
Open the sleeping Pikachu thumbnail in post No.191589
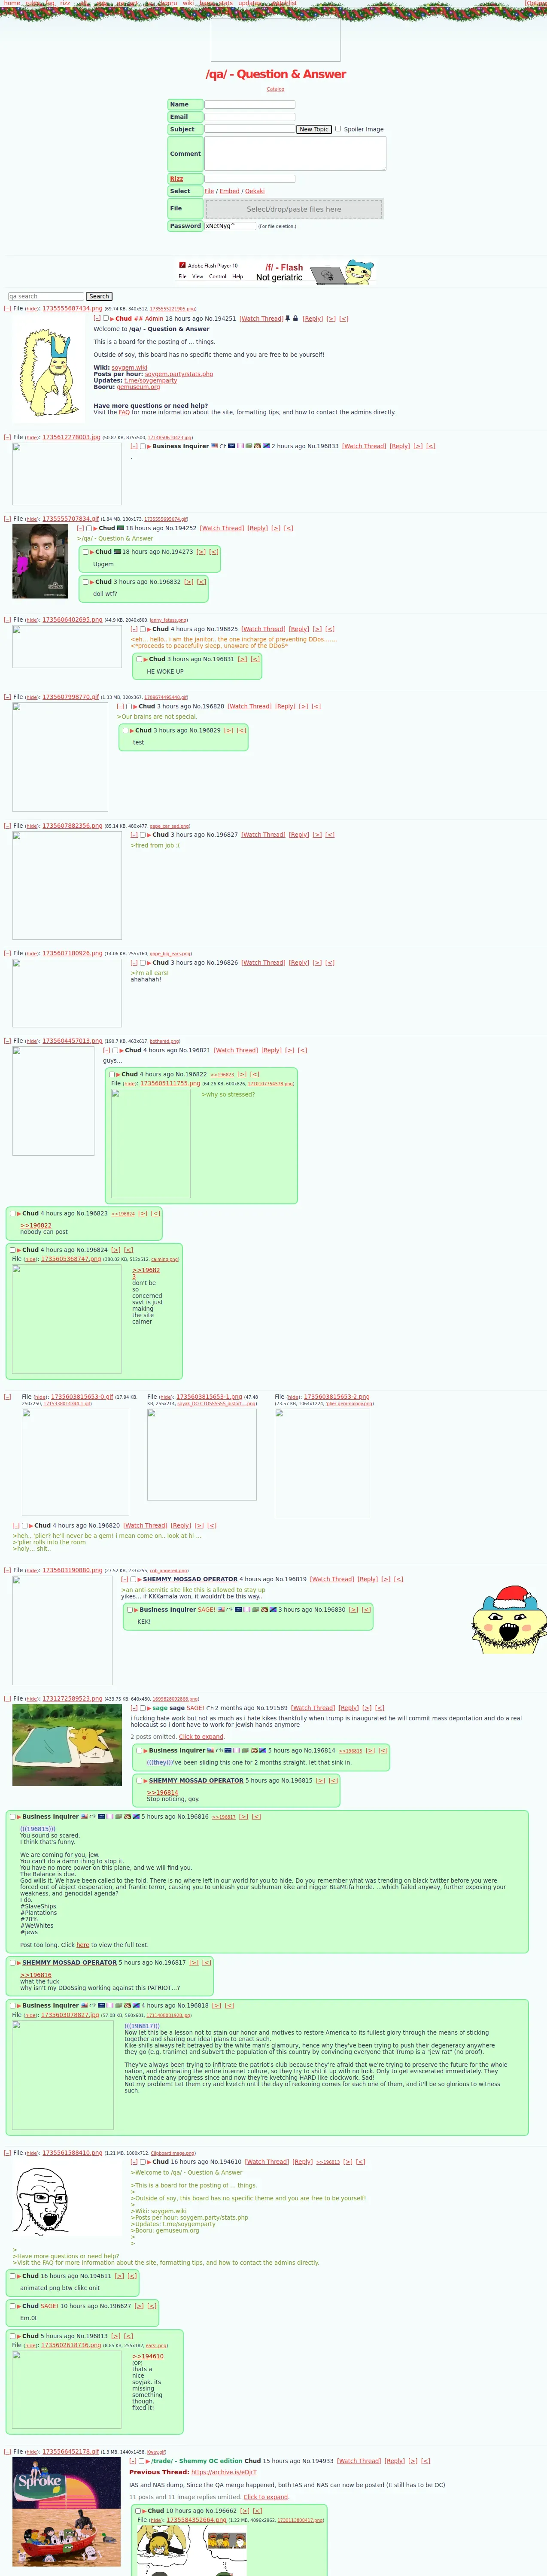pyautogui.click(x=67, y=1745)
